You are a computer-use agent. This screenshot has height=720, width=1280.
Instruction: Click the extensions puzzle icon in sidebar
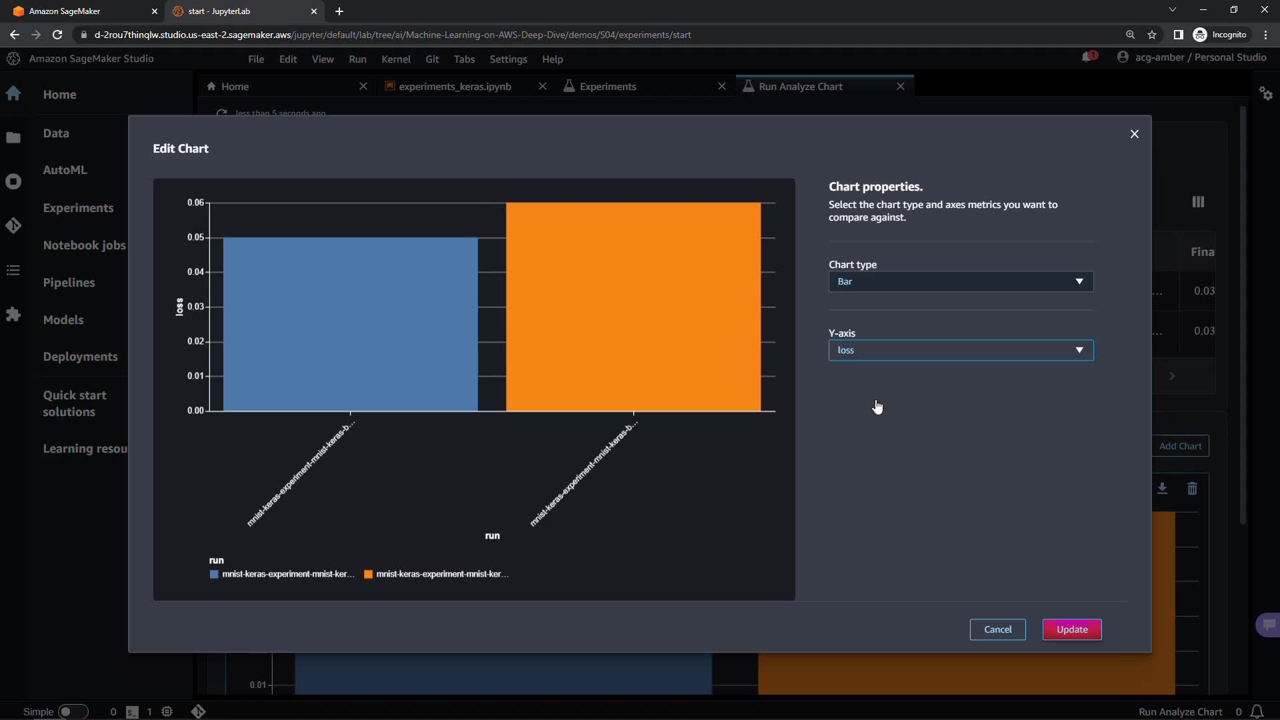[x=13, y=315]
